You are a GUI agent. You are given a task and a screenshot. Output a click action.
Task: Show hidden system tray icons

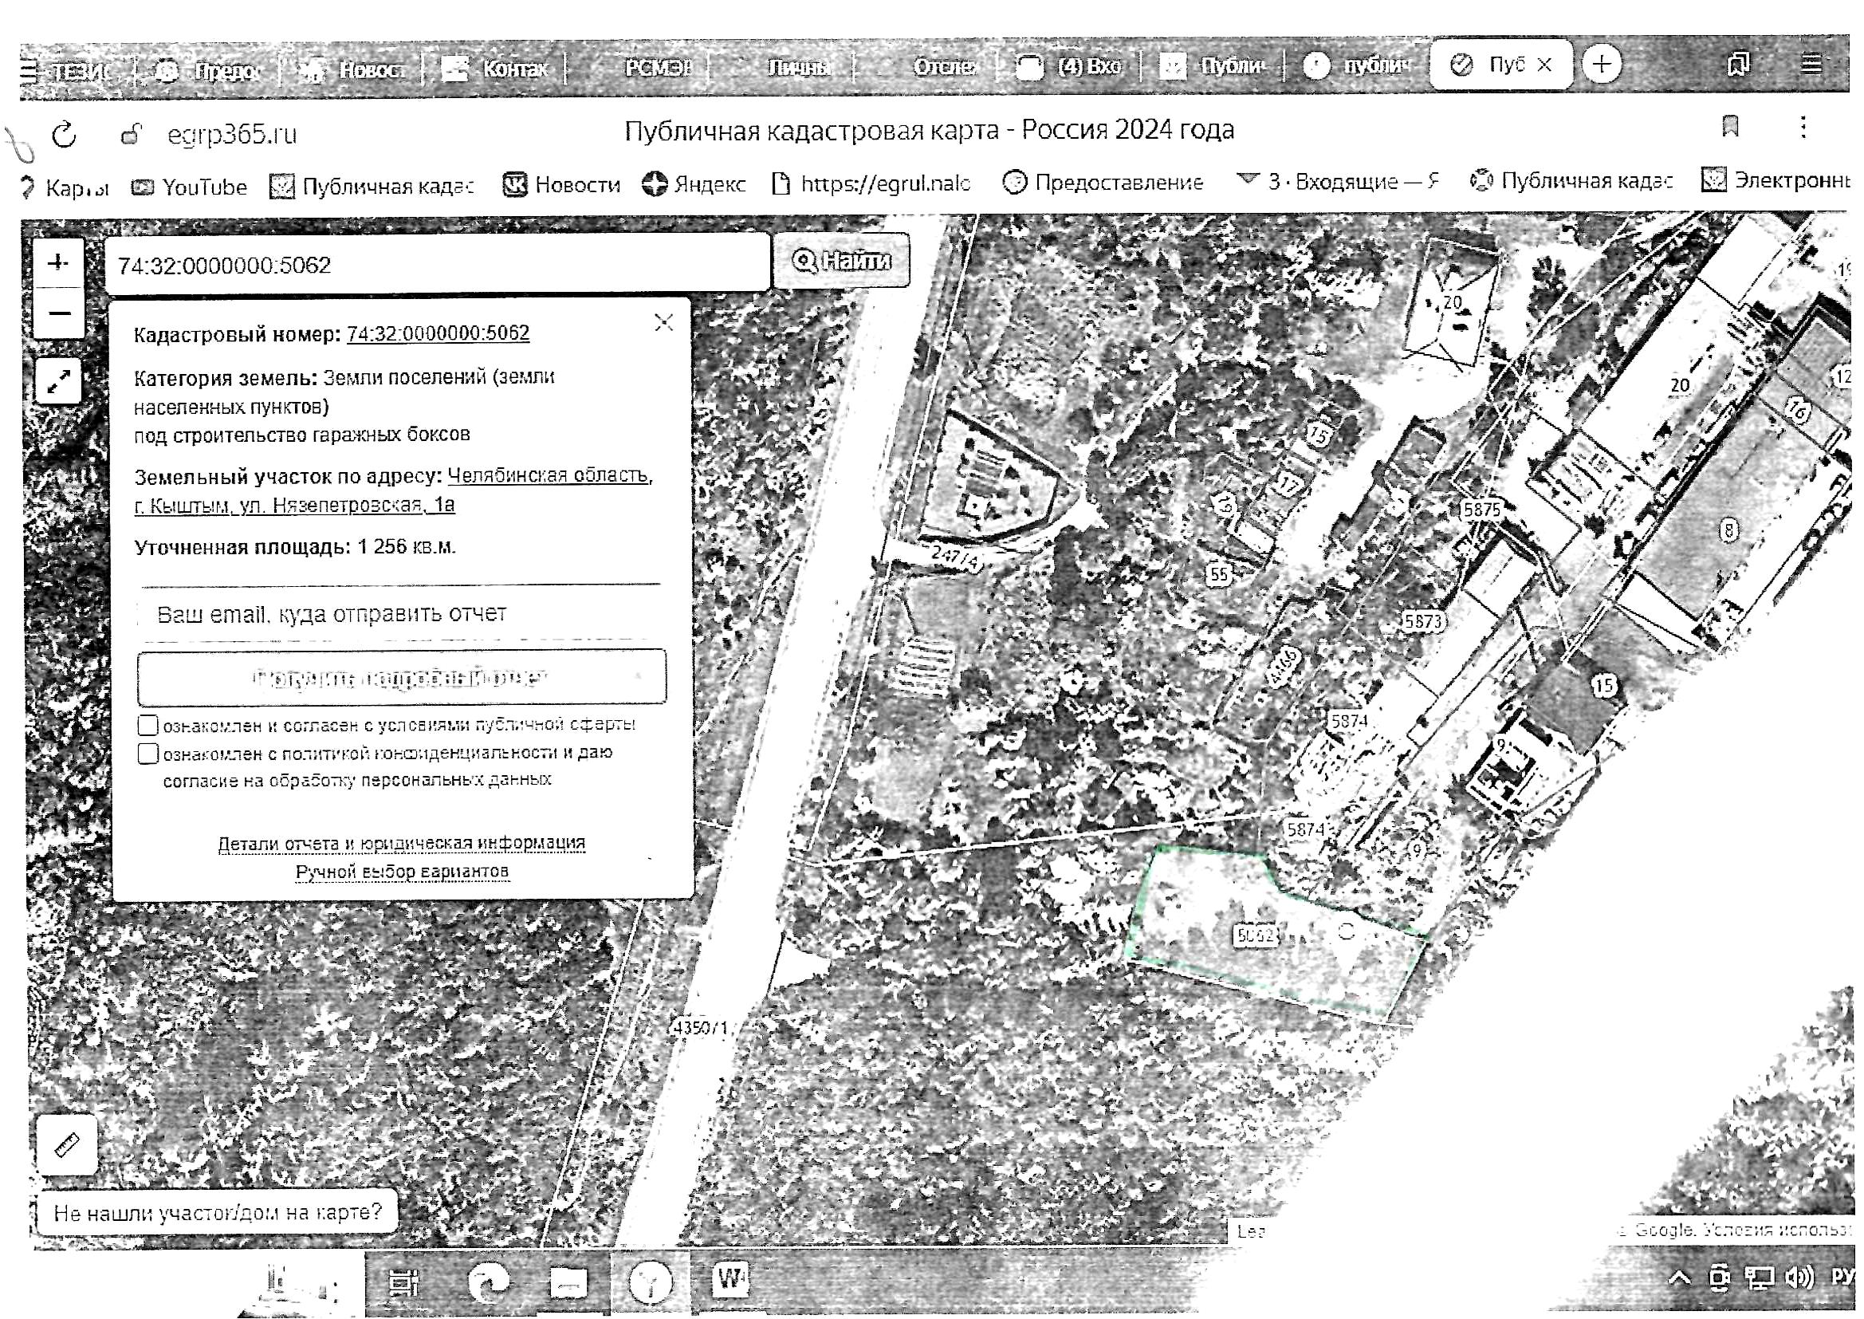click(1679, 1279)
